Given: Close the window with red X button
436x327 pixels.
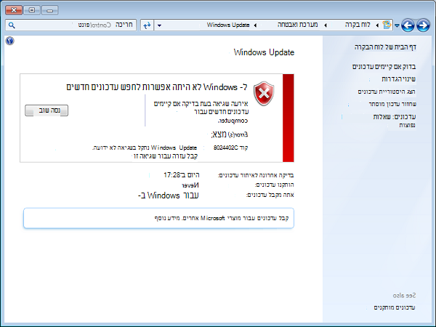Looking at the screenshot, I should coord(14,10).
